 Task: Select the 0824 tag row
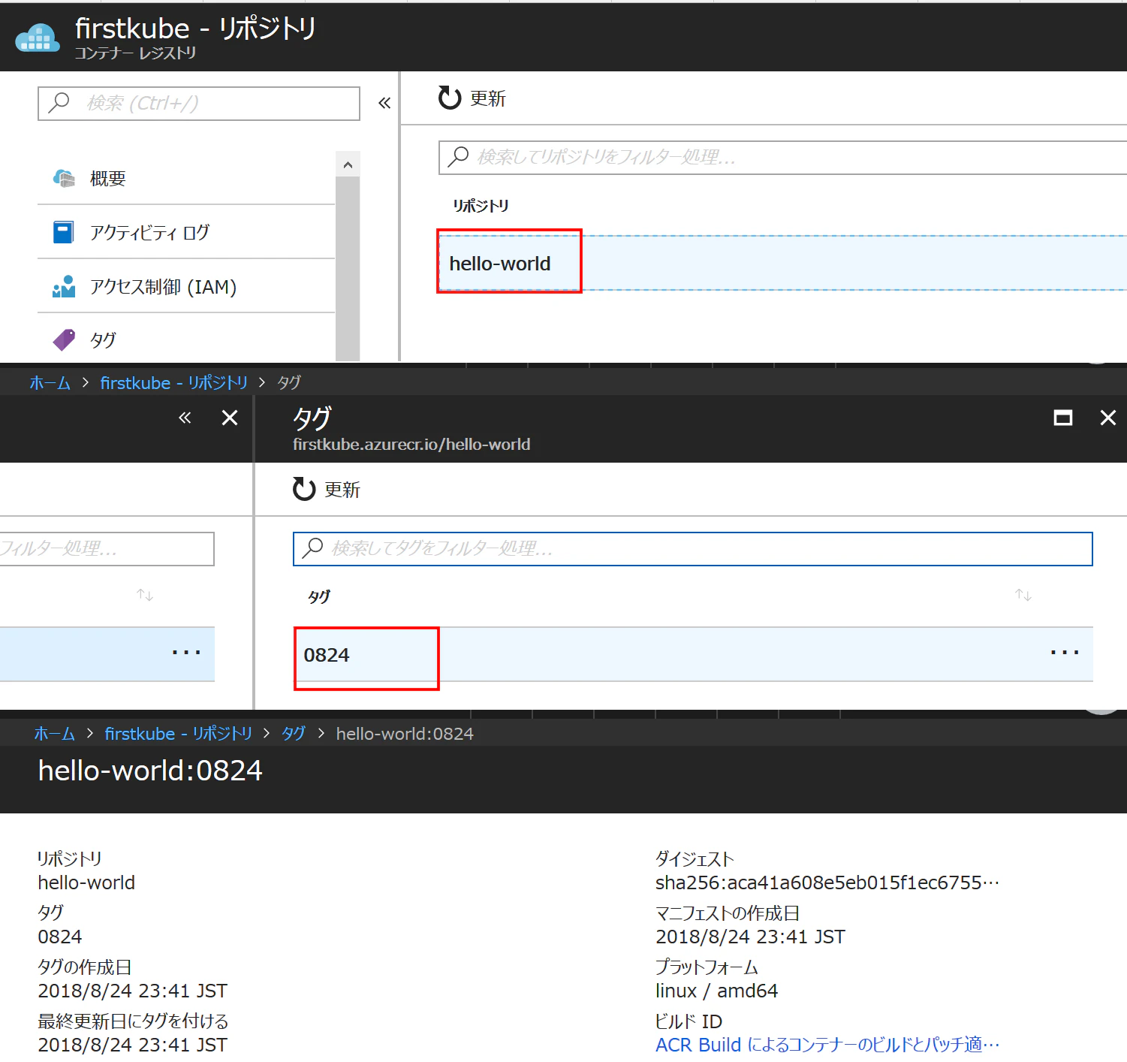coord(692,654)
